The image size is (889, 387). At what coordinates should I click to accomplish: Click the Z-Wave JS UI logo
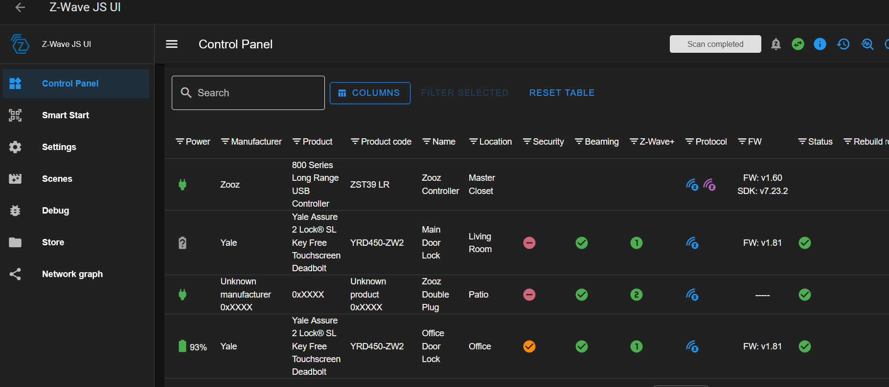click(20, 44)
